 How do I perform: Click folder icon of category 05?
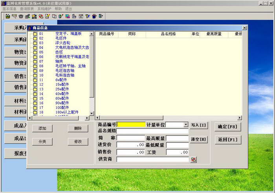35,52
